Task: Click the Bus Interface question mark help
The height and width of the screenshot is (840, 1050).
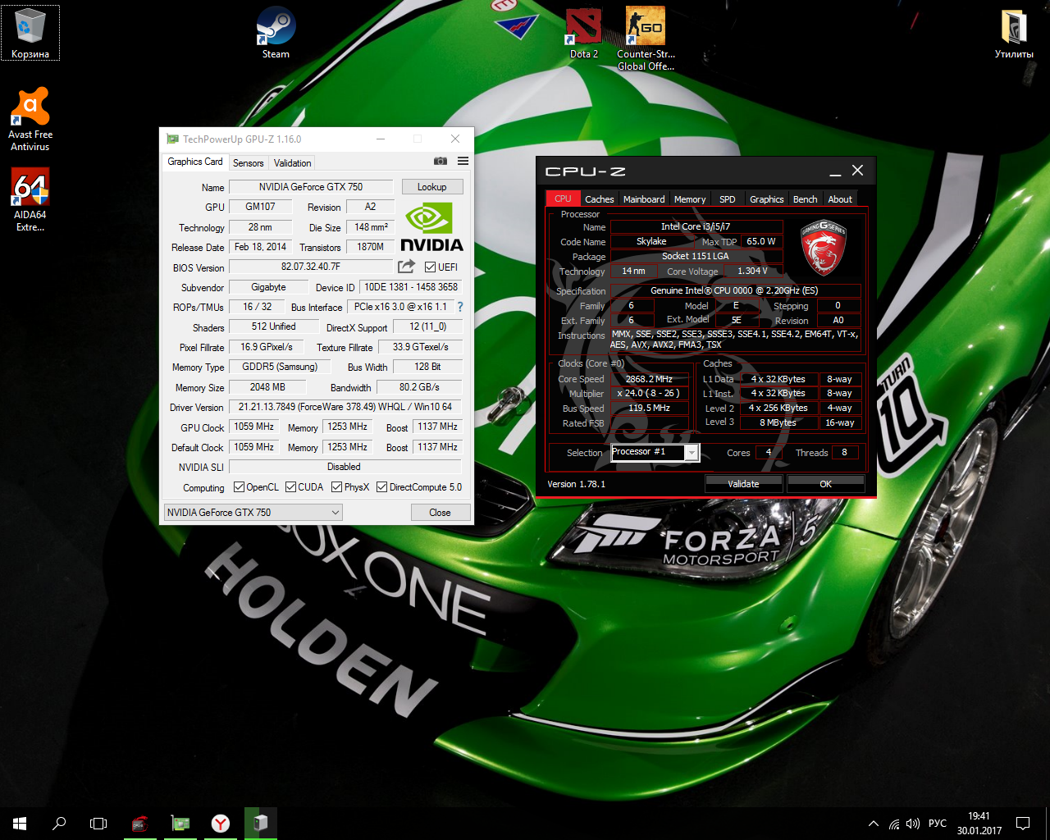Action: [x=460, y=307]
